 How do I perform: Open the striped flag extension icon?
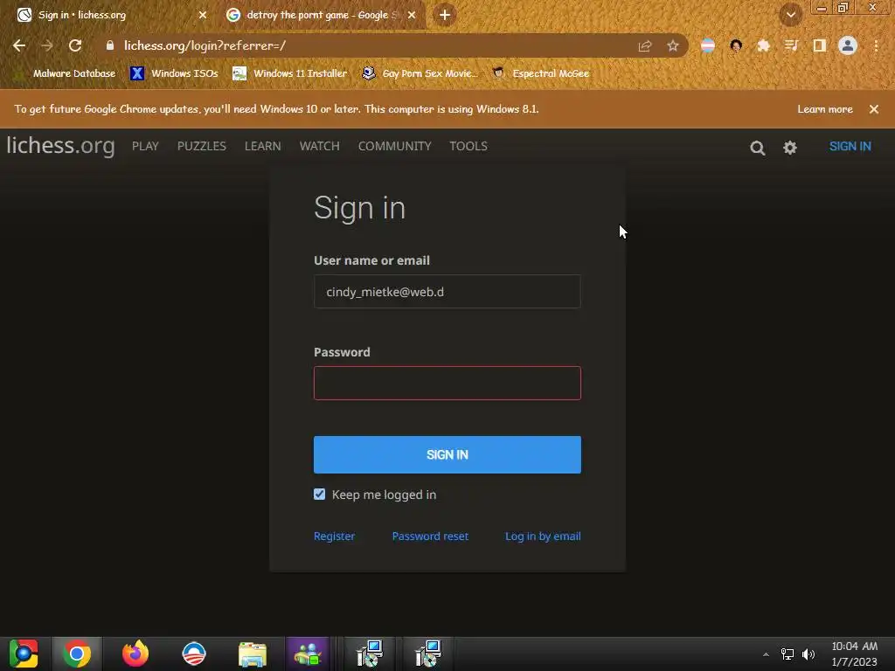[x=708, y=45]
